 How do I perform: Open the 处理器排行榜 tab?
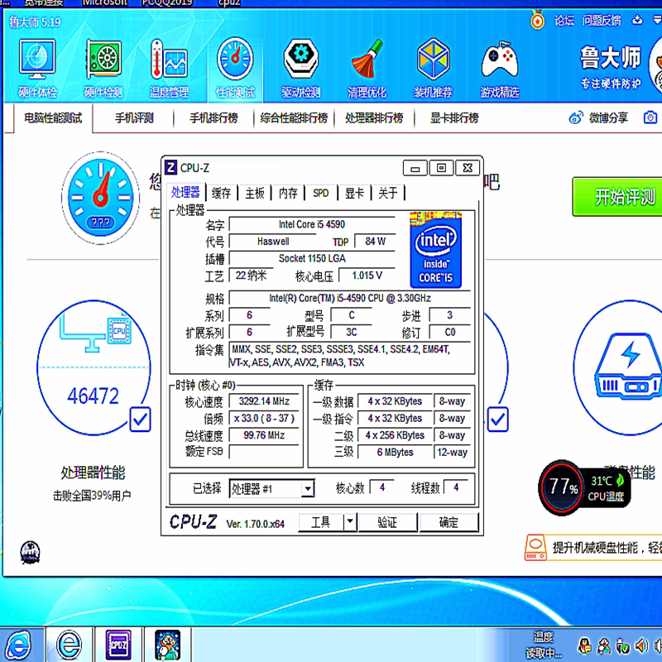tap(374, 118)
